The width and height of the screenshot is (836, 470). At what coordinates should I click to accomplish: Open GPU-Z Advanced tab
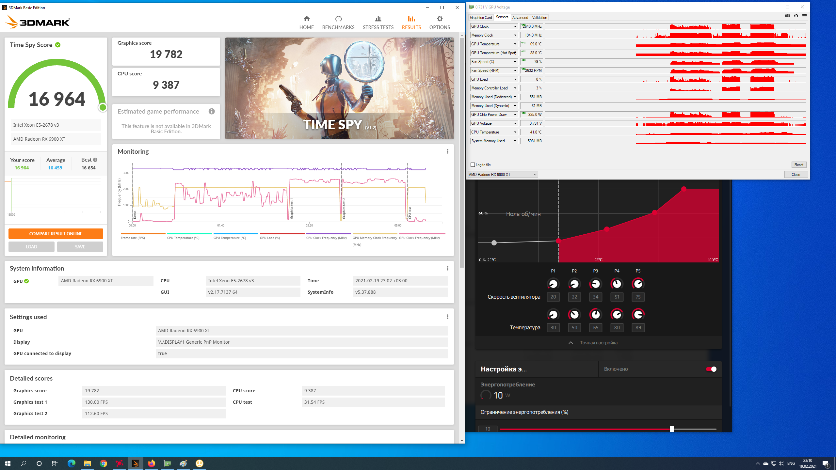click(x=520, y=18)
